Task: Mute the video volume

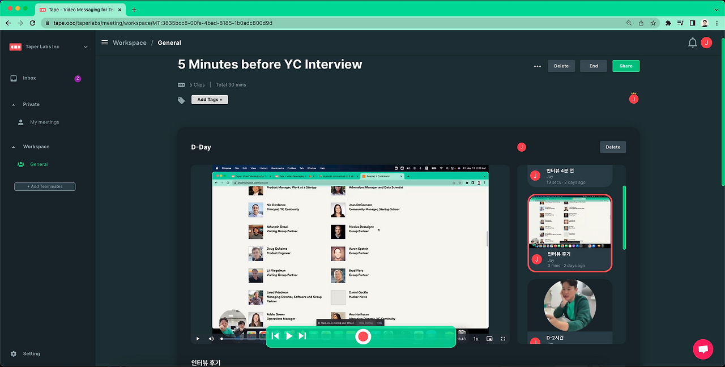Action: tap(211, 339)
